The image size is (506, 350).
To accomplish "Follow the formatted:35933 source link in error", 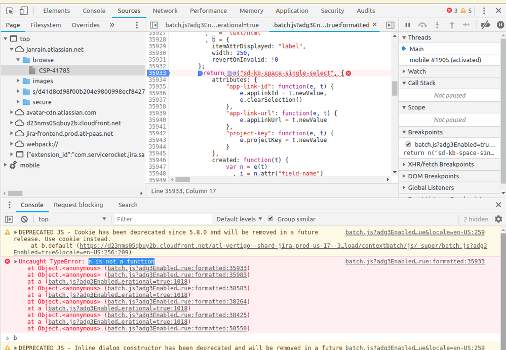I will (415, 261).
